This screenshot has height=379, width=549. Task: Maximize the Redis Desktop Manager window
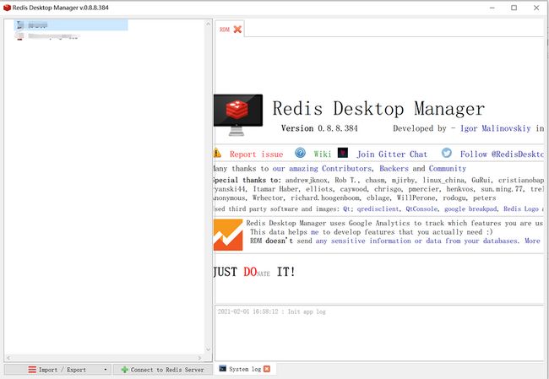(x=514, y=8)
